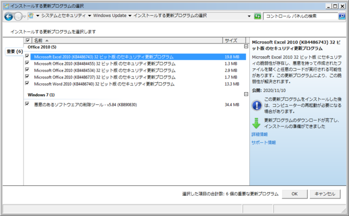Uncheck Office 2010 KB4484455 update

pos(27,63)
